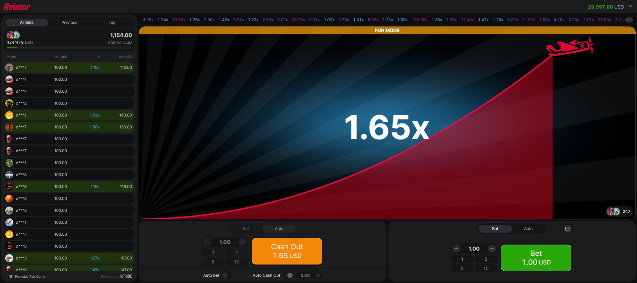Choose quick bet 5 in right bet panel
The width and height of the screenshot is (637, 283).
point(462,268)
